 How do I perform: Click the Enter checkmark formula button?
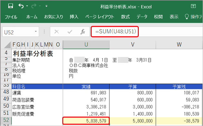pyautogui.click(x=70, y=31)
